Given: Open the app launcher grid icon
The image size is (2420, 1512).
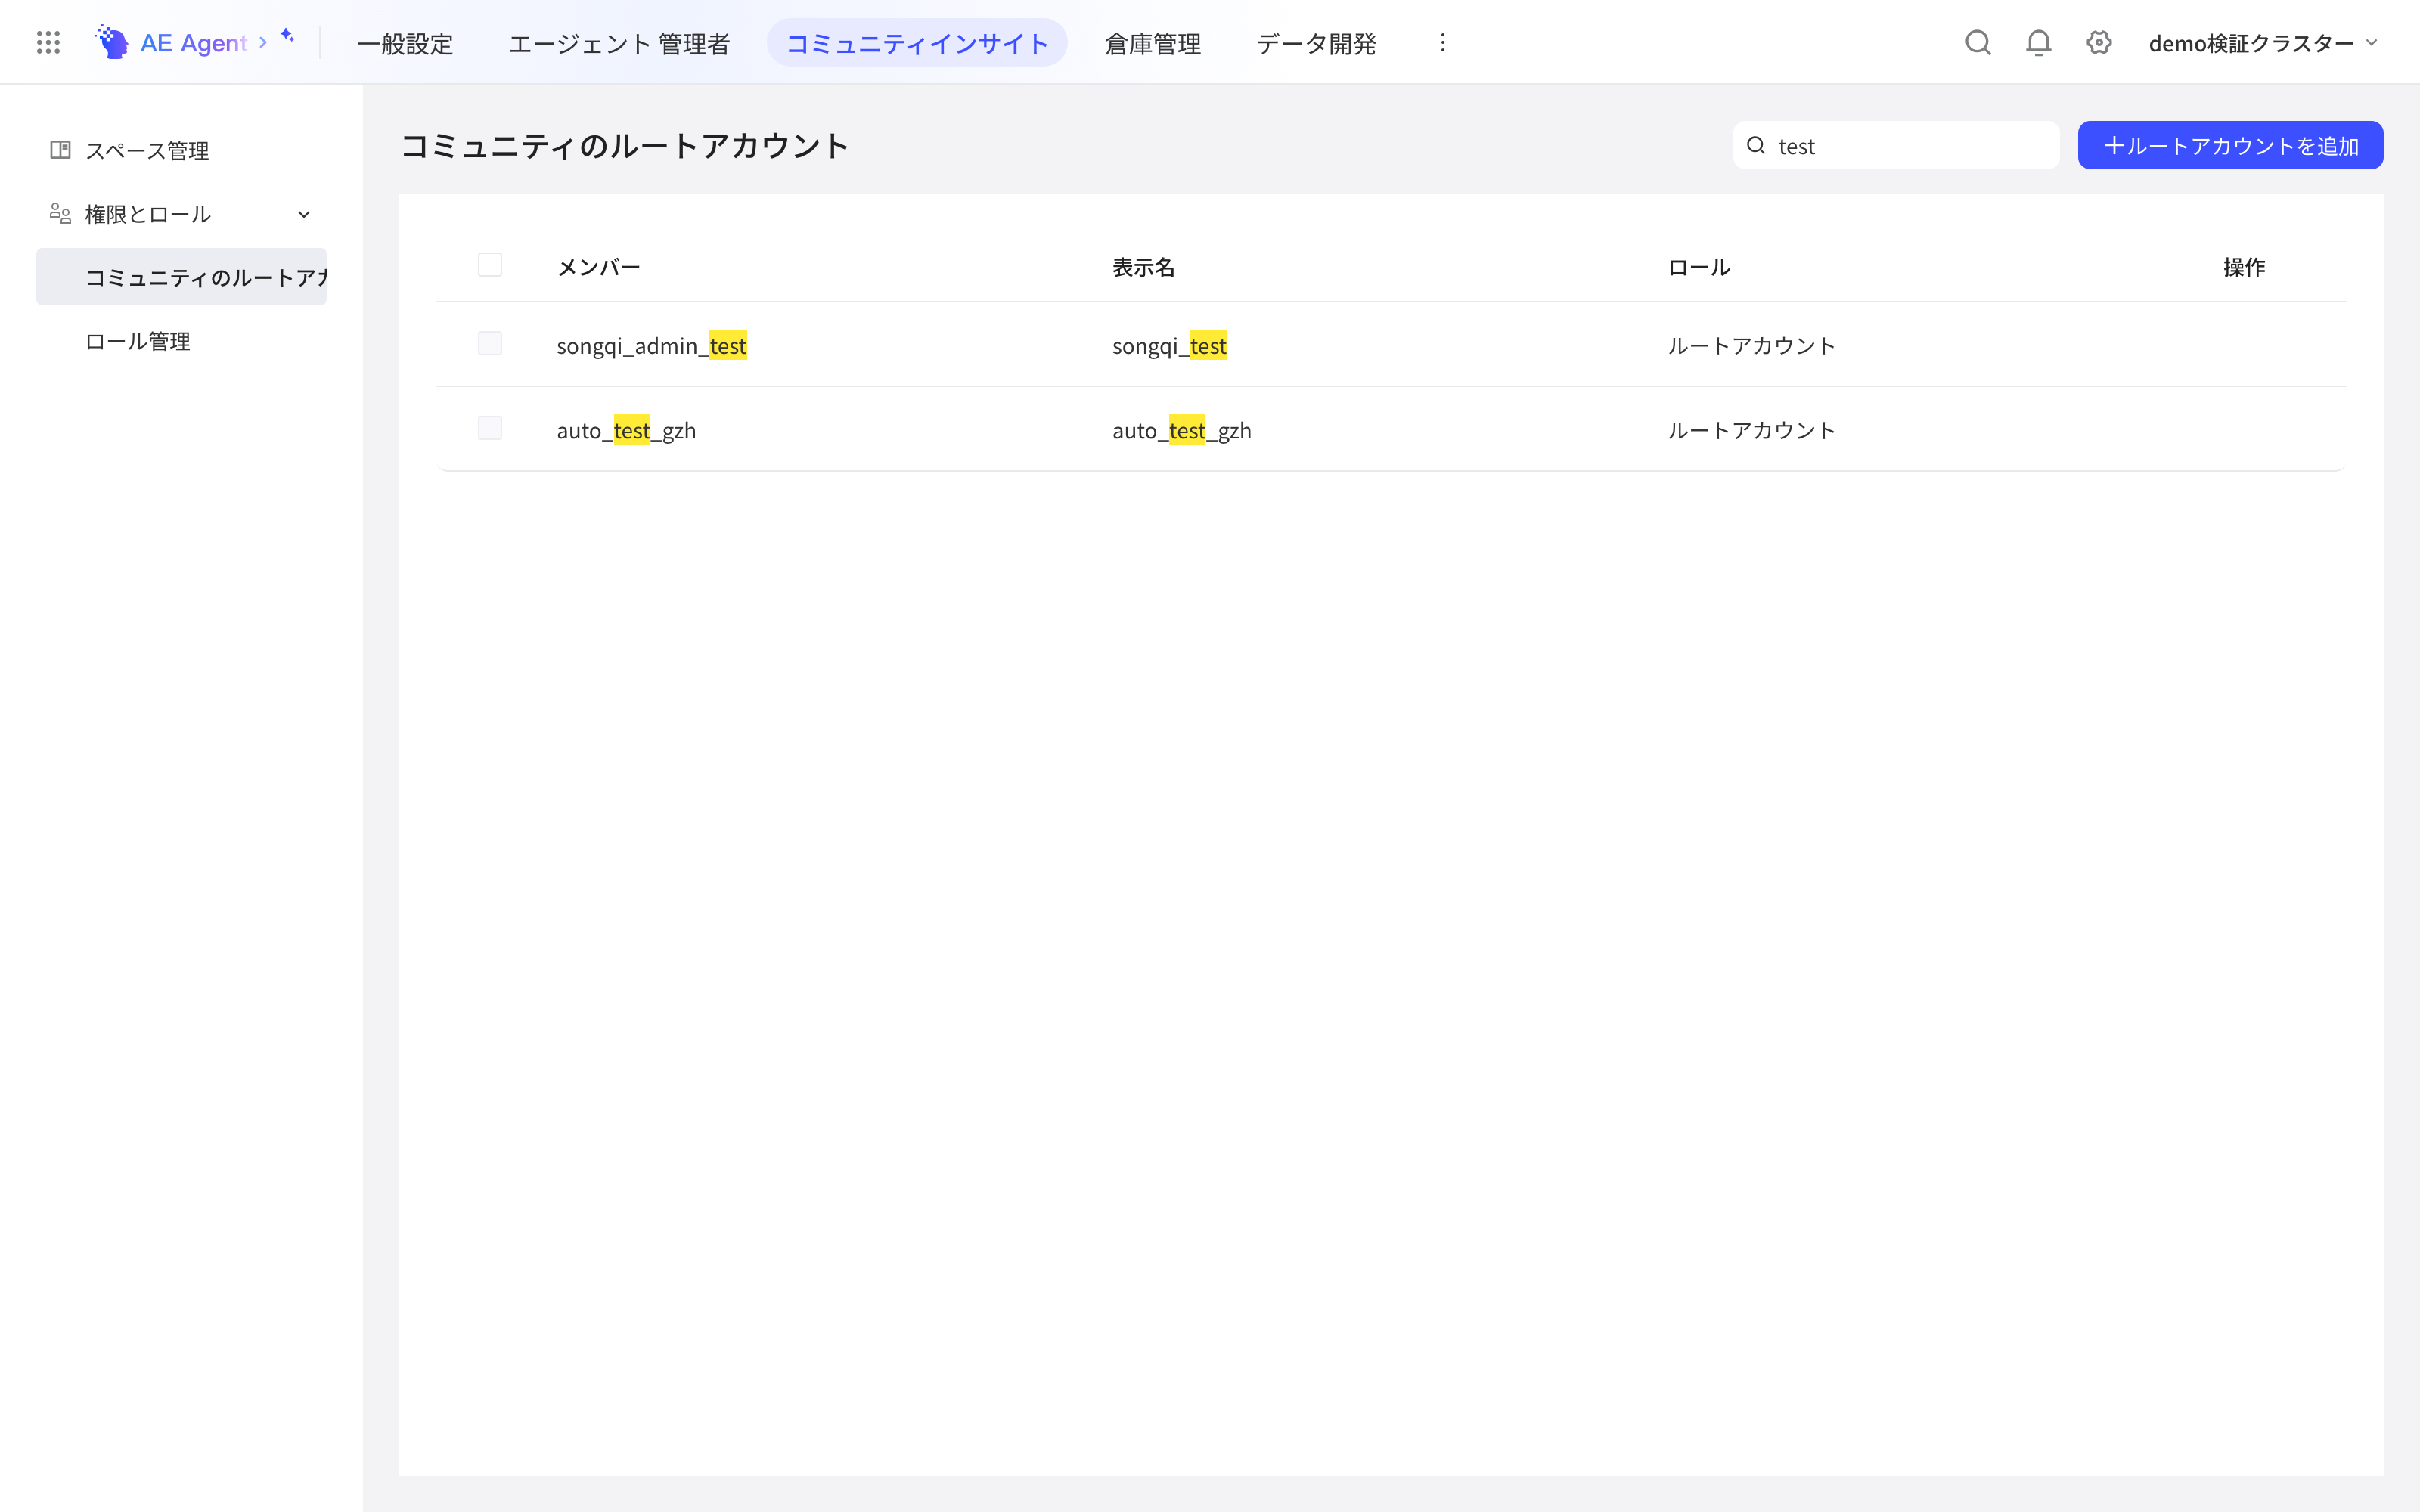Looking at the screenshot, I should pyautogui.click(x=48, y=42).
